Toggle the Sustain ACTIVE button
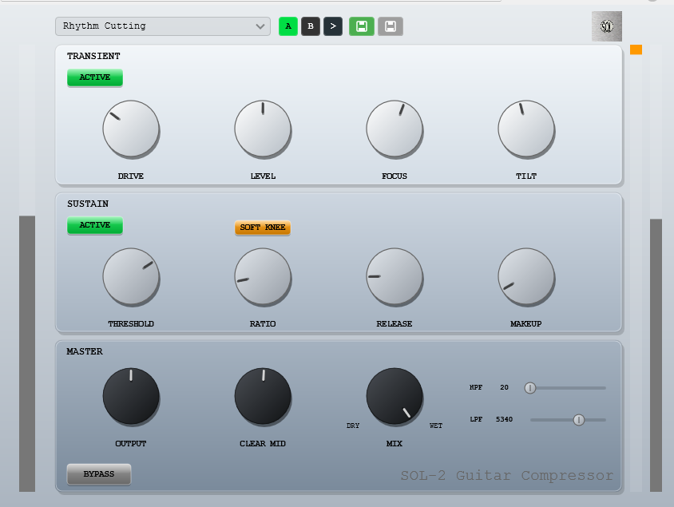The height and width of the screenshot is (507, 674). [x=95, y=225]
